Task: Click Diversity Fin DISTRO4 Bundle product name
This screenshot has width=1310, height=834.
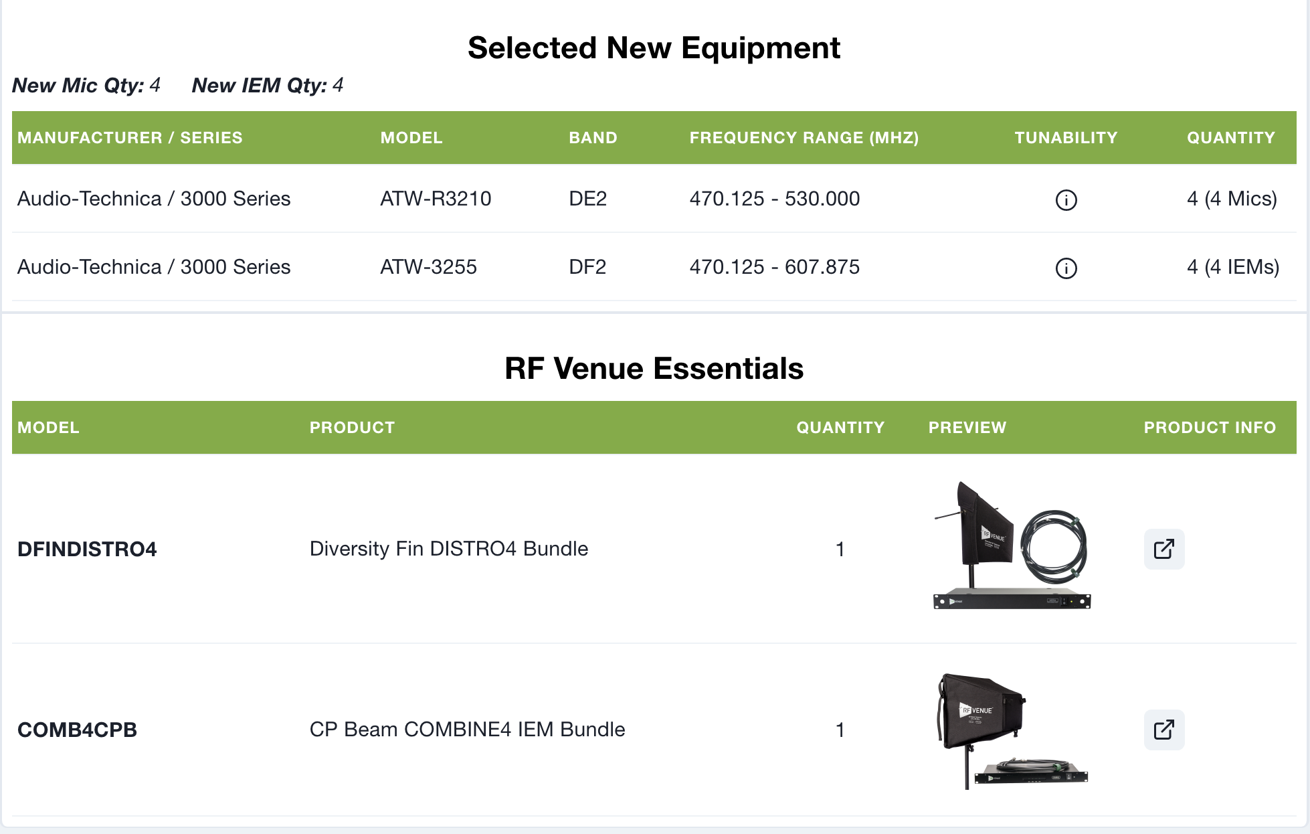Action: click(x=449, y=549)
